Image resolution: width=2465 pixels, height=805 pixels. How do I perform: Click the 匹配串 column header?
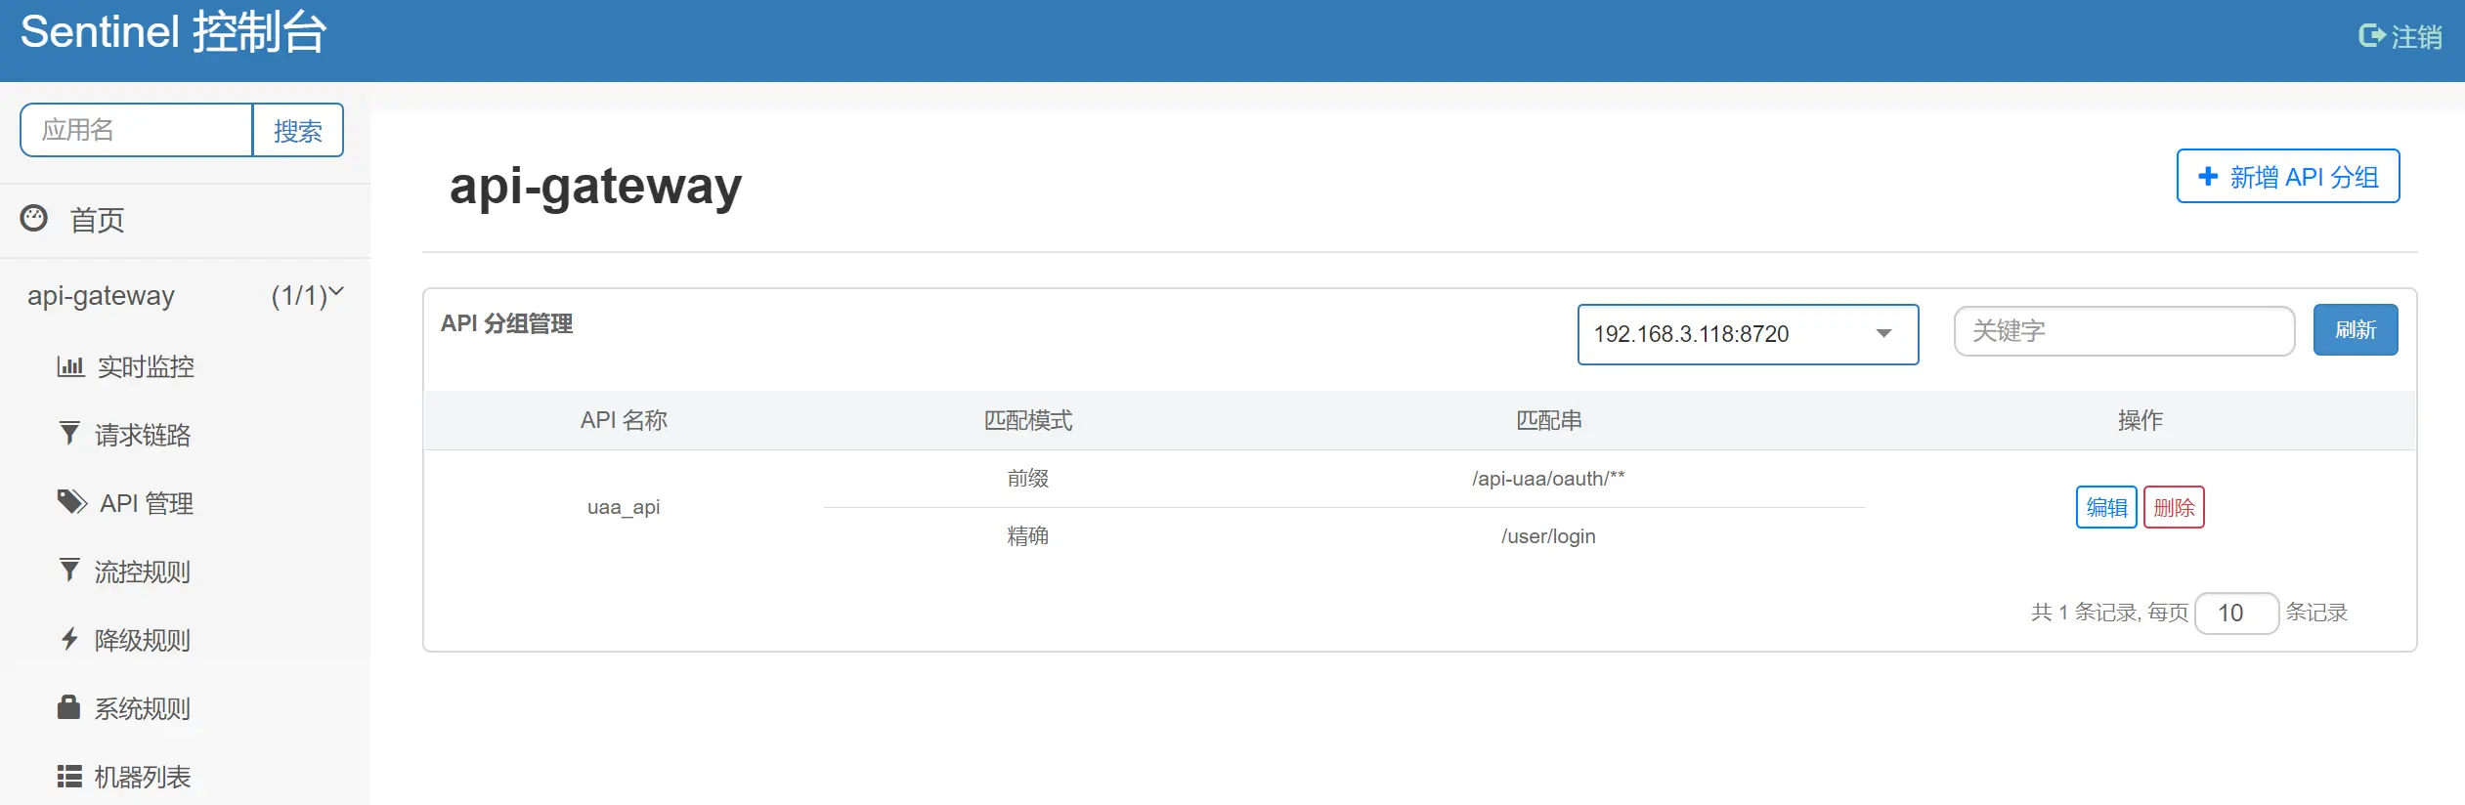point(1548,420)
